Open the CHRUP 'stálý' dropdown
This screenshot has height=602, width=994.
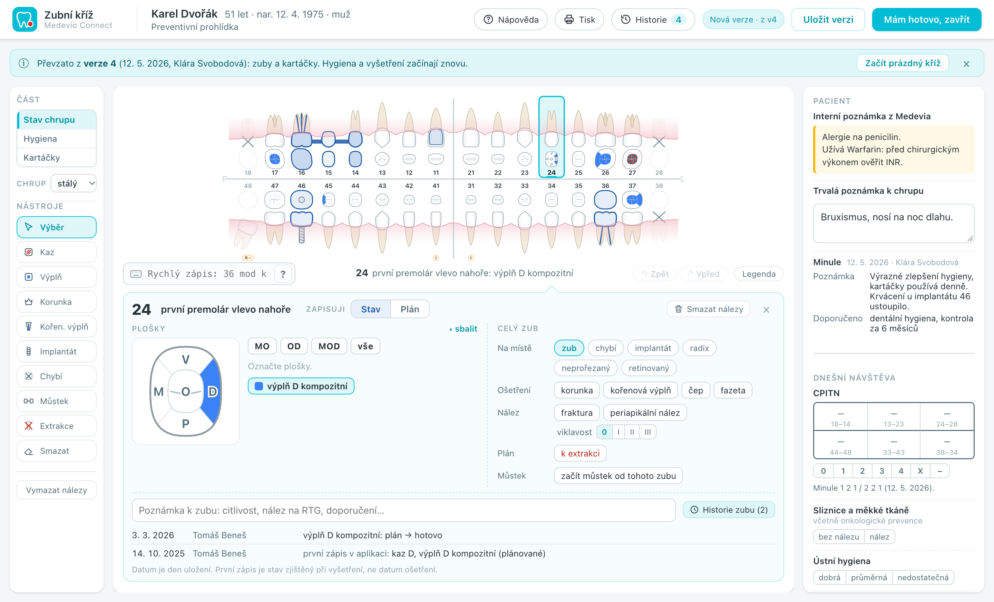tap(74, 183)
